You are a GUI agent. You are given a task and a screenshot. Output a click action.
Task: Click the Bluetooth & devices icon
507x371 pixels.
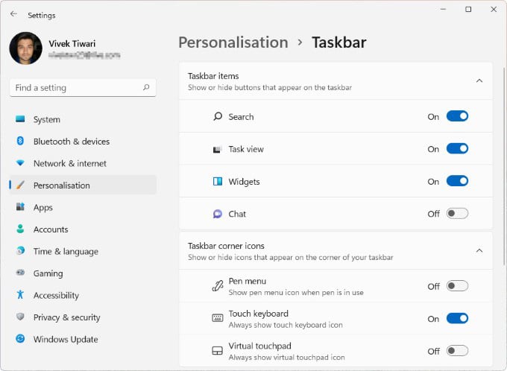click(x=20, y=142)
